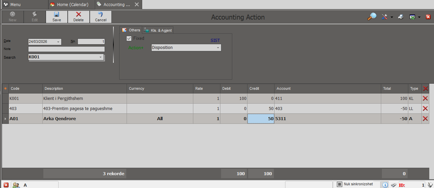Delete the K001 row with red X

426,99
